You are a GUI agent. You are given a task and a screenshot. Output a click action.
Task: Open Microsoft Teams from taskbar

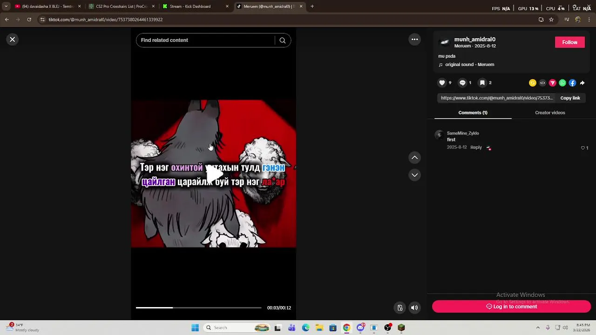tap(291, 328)
